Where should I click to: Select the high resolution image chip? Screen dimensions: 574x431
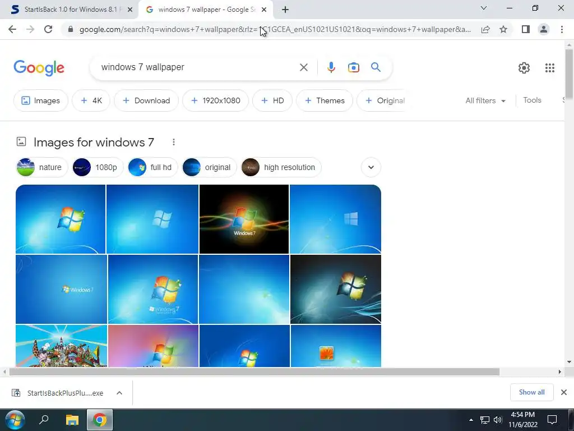pos(281,167)
